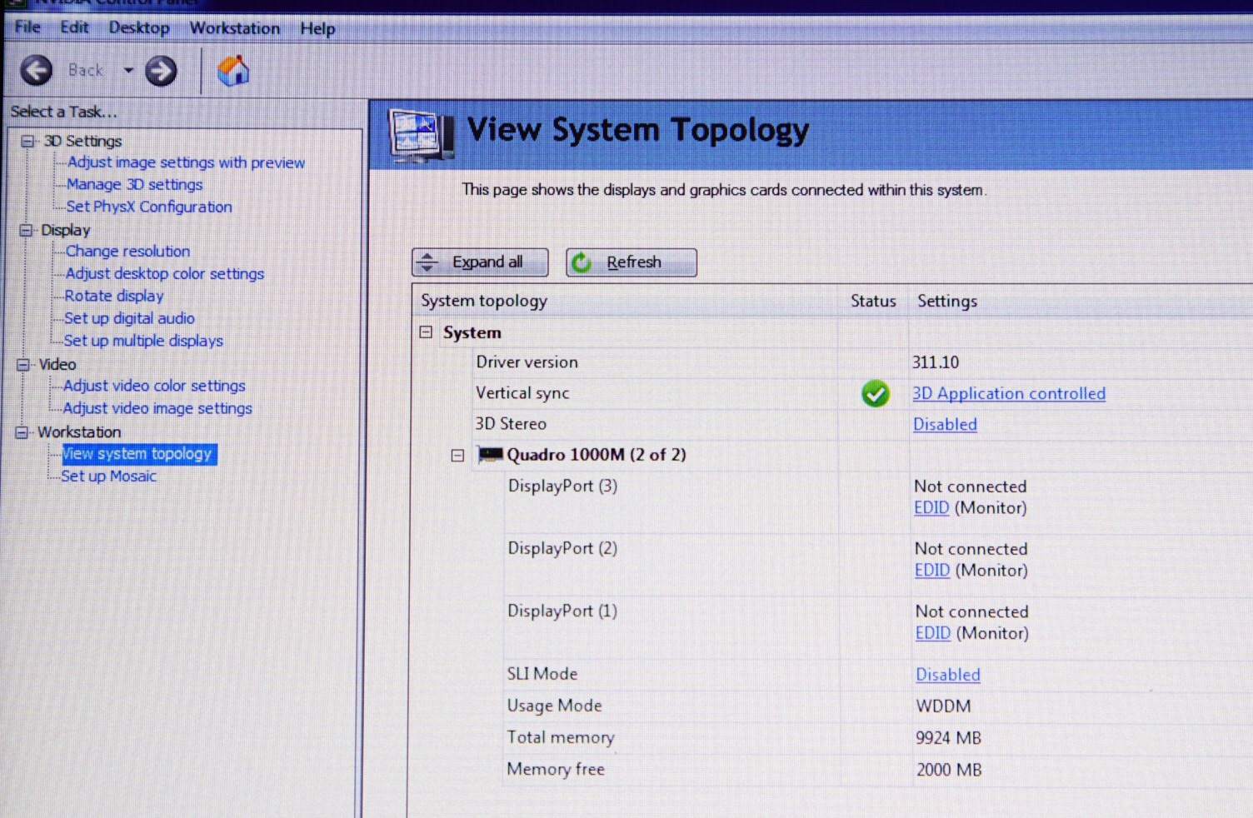Screen dimensions: 1253x818
Task: Select Set up Mosaic task
Action: pos(108,476)
